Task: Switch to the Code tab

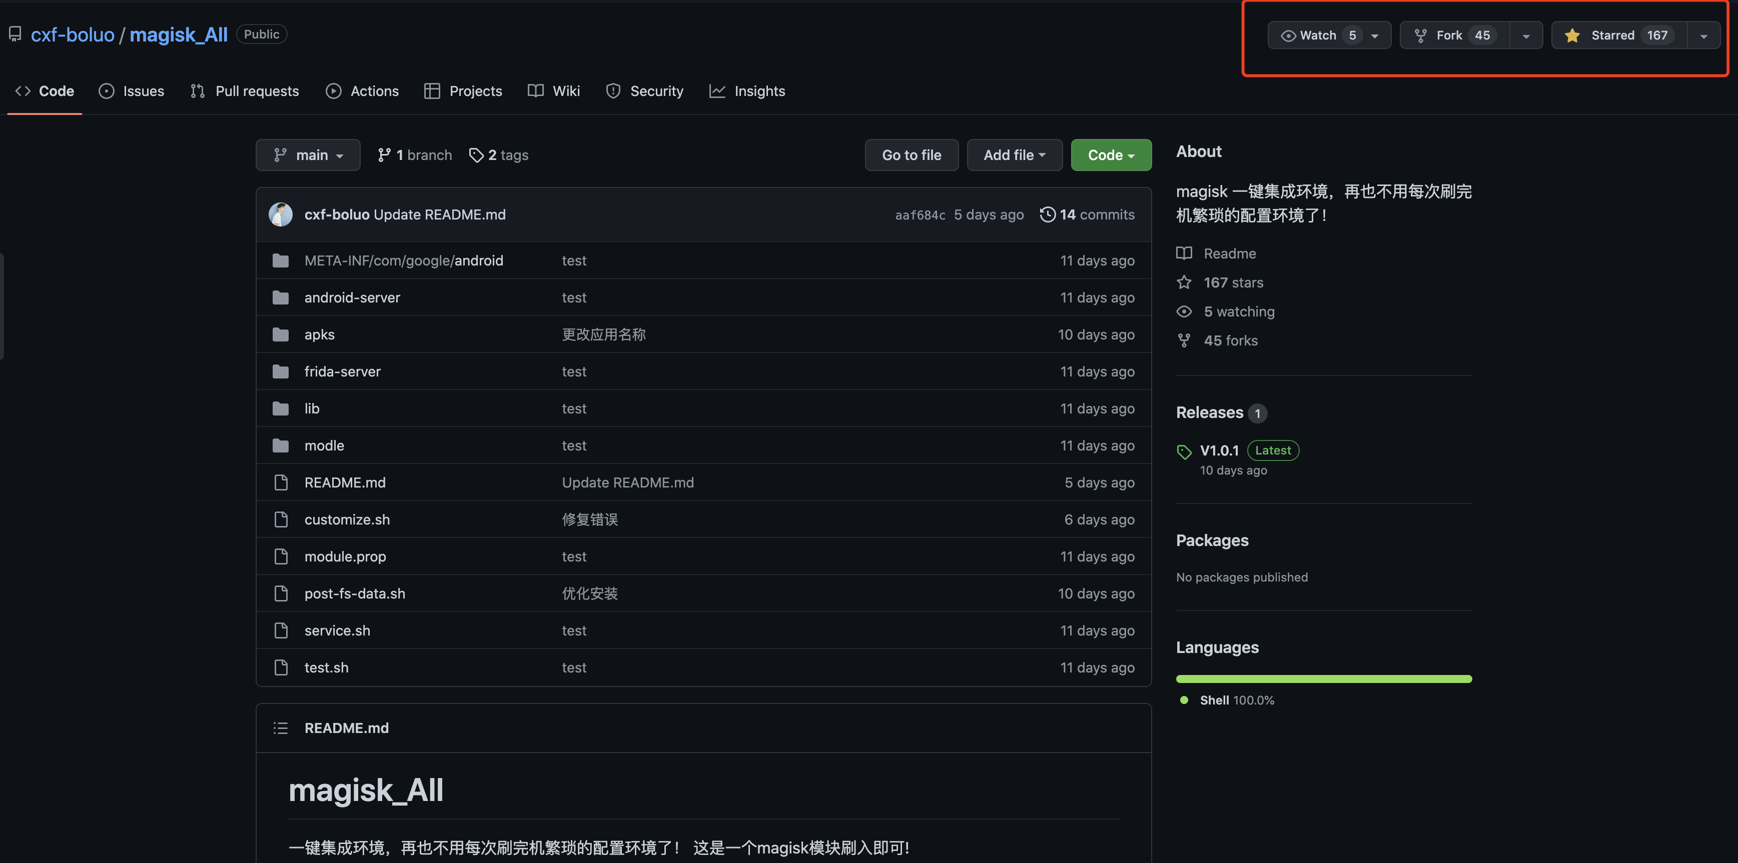Action: [45, 91]
